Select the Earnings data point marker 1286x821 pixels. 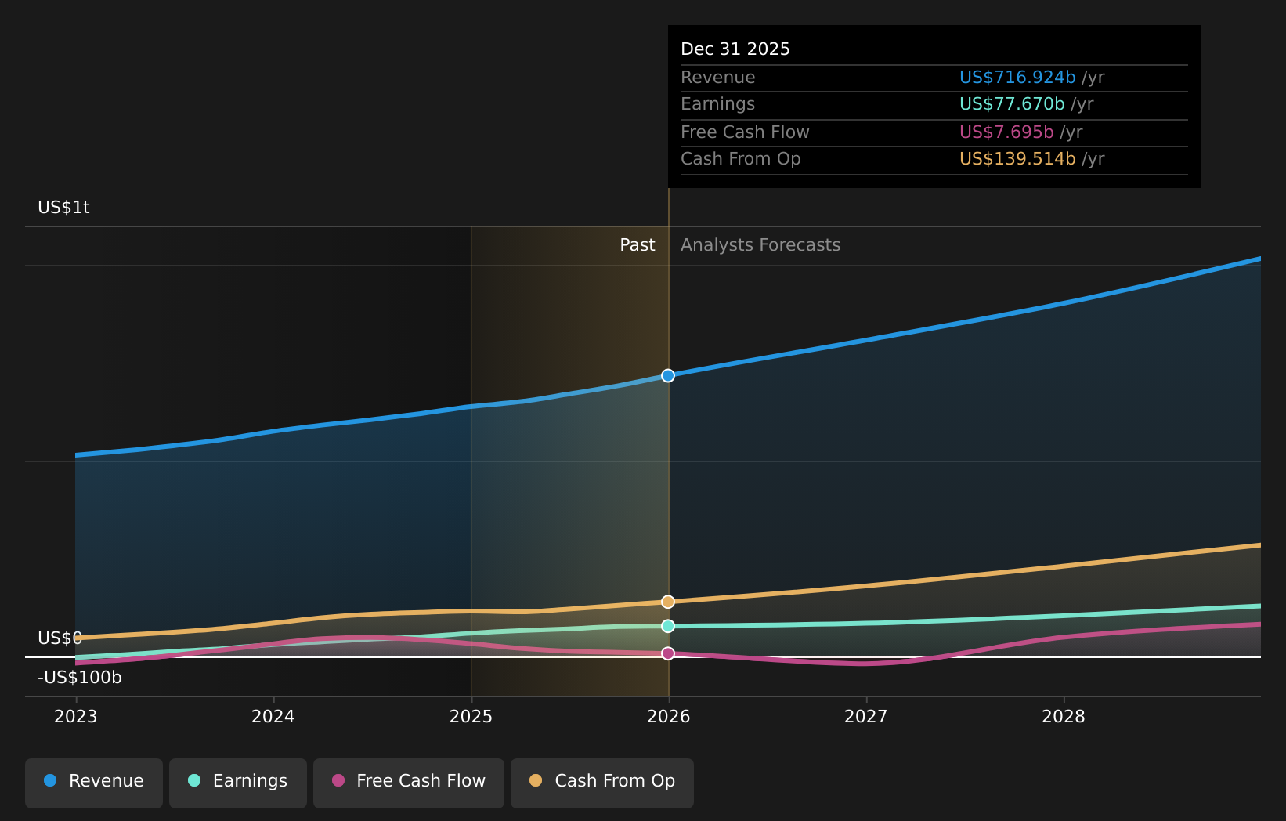click(668, 626)
